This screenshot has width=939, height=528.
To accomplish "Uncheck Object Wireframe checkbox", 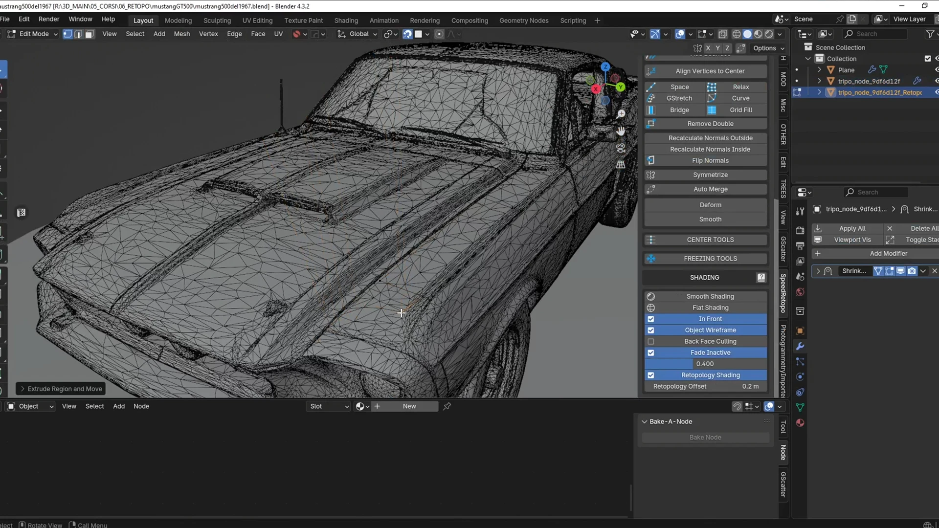I will [651, 330].
